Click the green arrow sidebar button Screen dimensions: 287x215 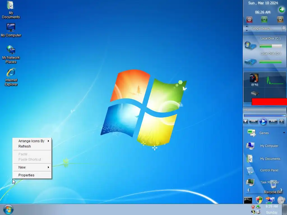coord(282,10)
